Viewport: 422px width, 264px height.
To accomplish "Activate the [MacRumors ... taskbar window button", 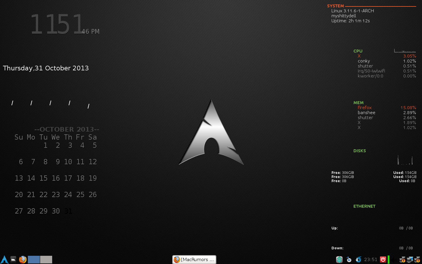I will [x=194, y=260].
